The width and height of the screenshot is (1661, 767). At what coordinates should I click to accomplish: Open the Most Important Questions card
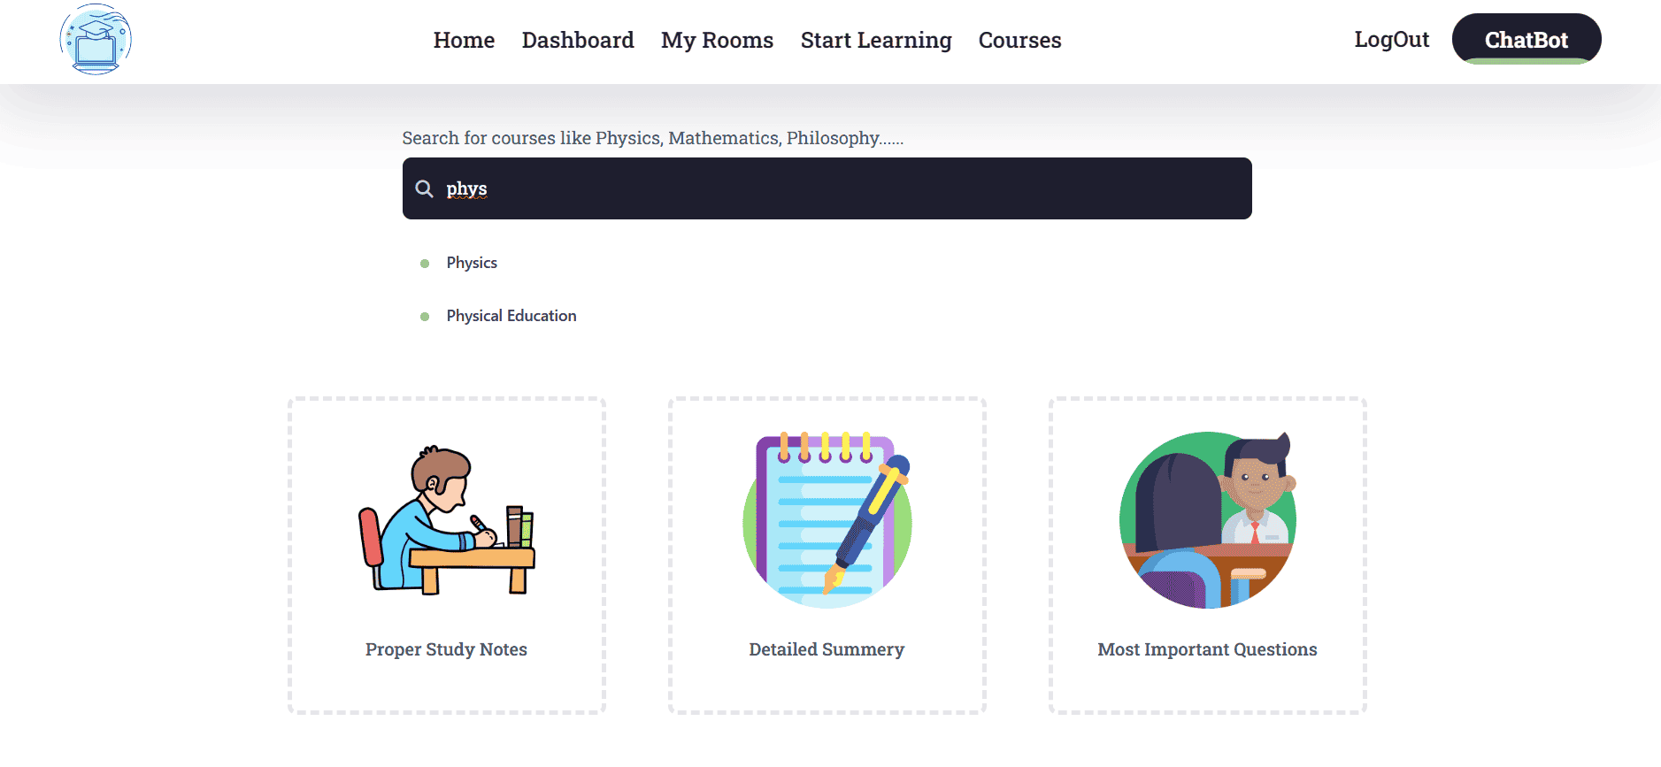tap(1208, 556)
